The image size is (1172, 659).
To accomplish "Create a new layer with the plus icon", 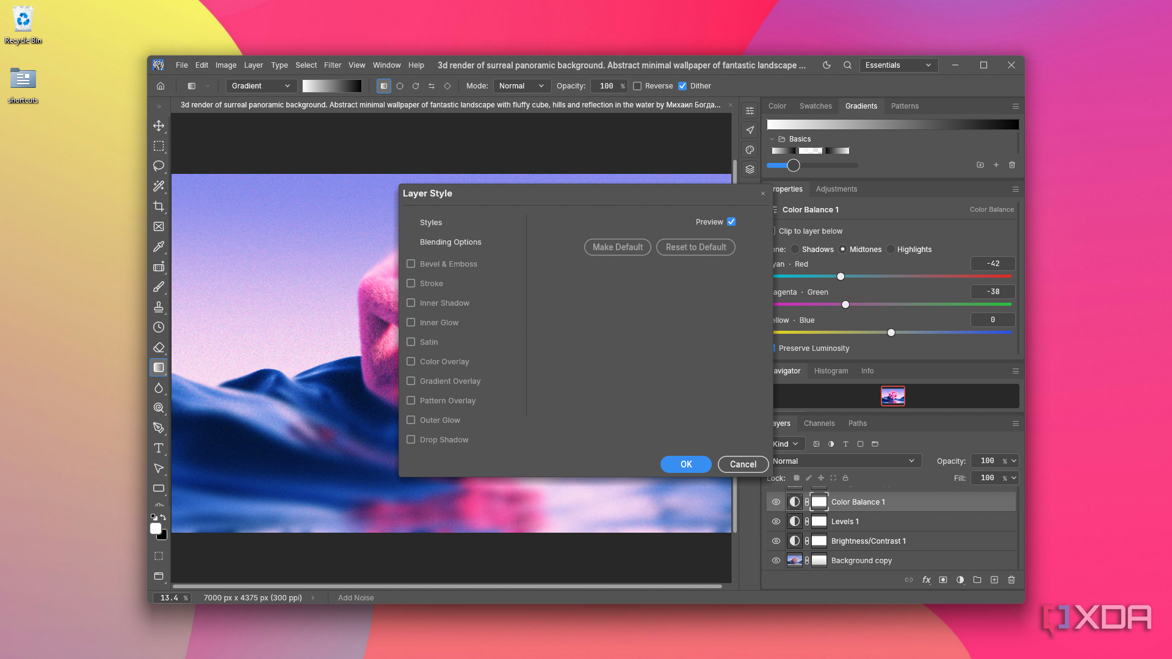I will 994,580.
